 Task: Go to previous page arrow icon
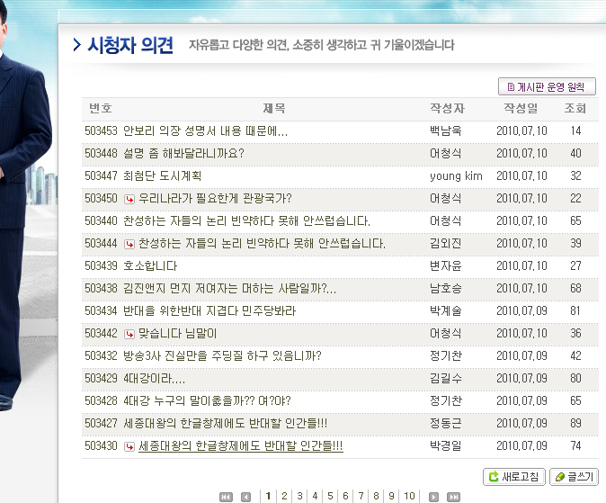tap(245, 497)
